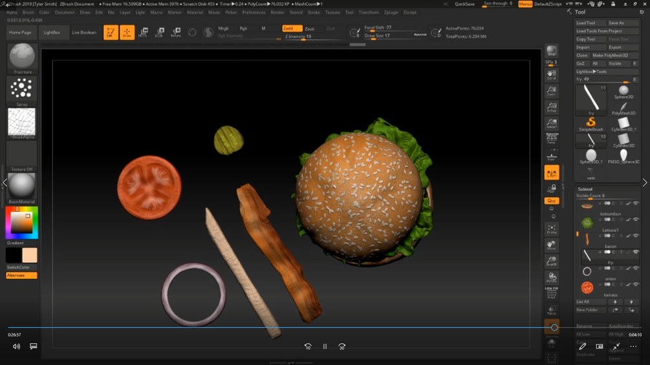650x365 pixels.
Task: Adjust the Z Intensity slider
Action: coord(314,36)
